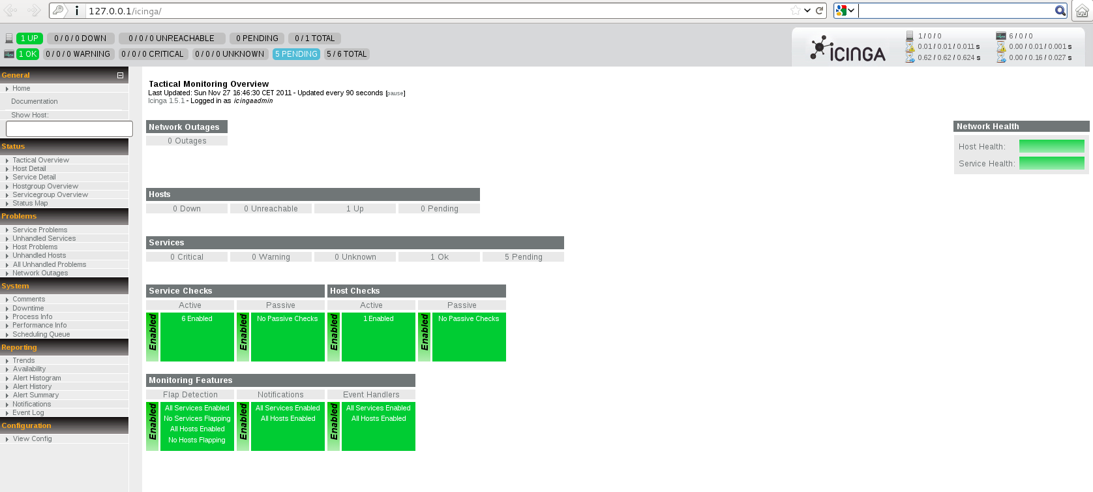Collapse the General menu section
This screenshot has width=1093, height=492.
pos(120,76)
